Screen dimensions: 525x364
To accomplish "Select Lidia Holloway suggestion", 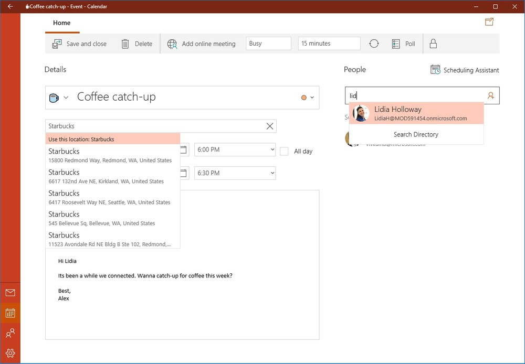I will pyautogui.click(x=416, y=113).
